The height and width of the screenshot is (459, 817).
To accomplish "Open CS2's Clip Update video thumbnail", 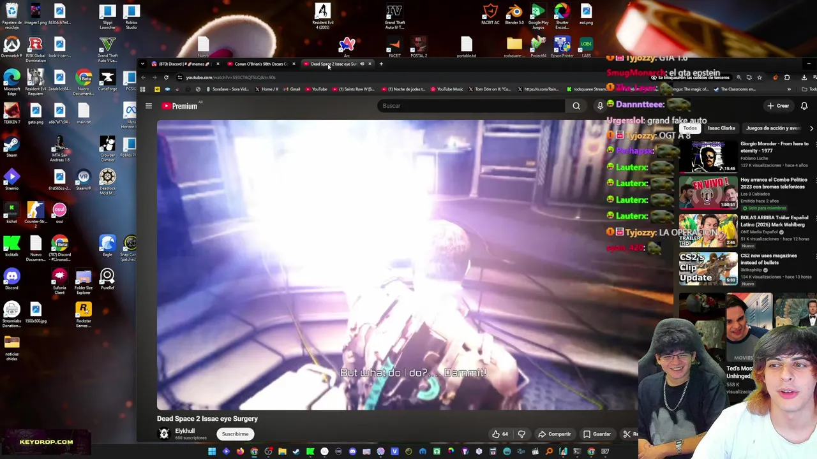I will click(708, 268).
